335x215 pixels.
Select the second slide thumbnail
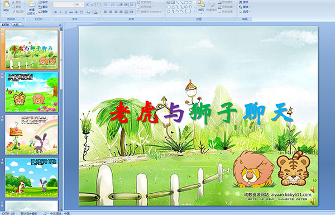coord(32,92)
